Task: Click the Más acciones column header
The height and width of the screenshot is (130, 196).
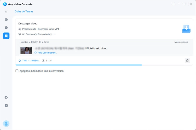Action: point(181,42)
